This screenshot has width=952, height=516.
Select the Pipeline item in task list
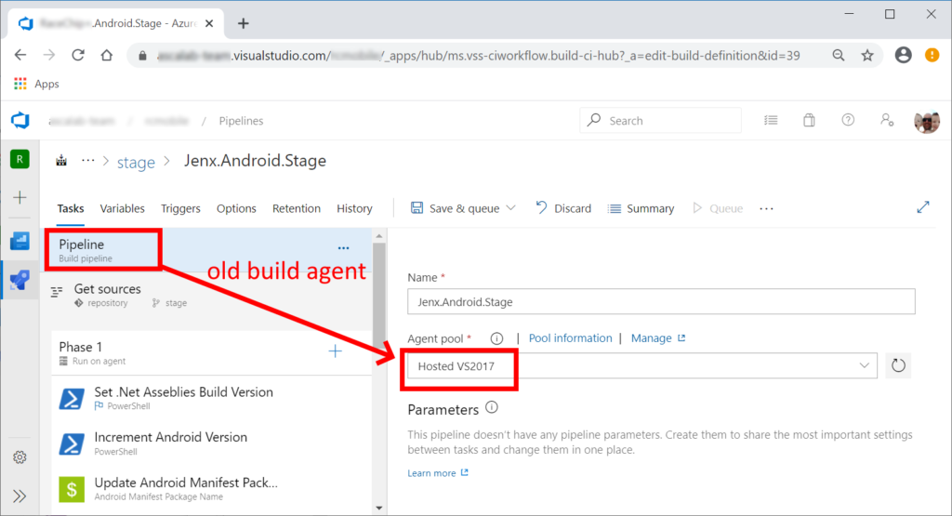point(206,250)
